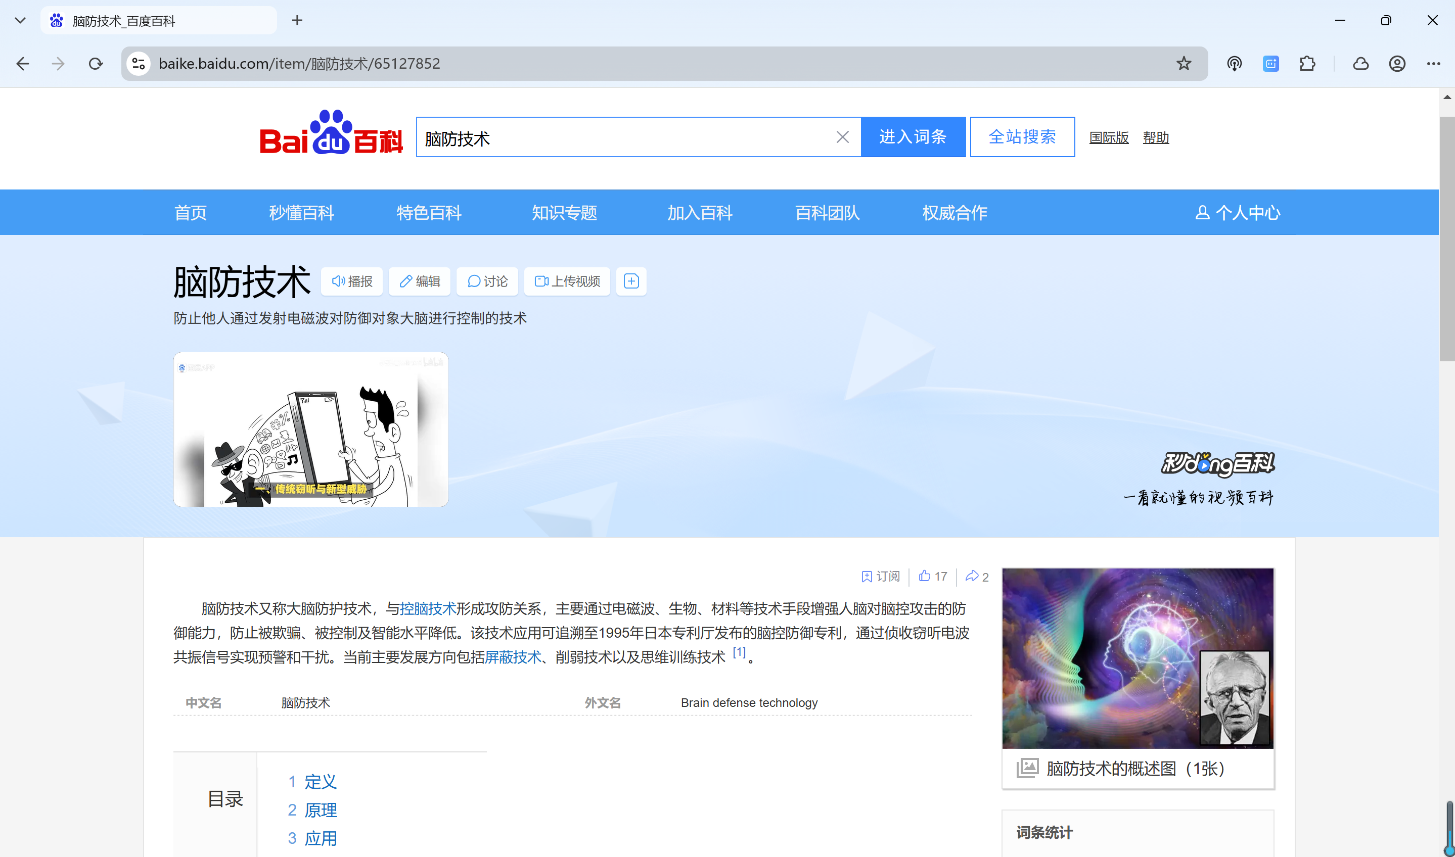Click the 上传视频 upload video button
This screenshot has height=857, width=1455.
(x=567, y=281)
